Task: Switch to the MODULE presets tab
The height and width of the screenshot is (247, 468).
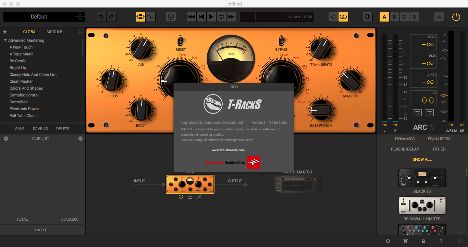Action: (x=54, y=32)
